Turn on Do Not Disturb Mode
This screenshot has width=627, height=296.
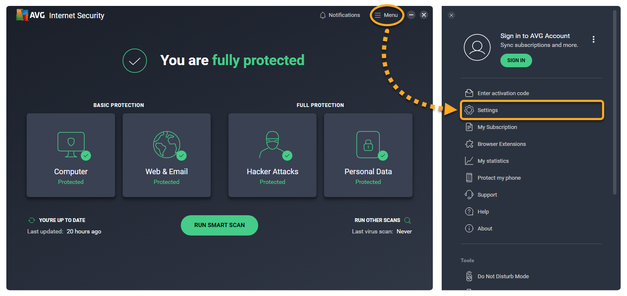pos(503,276)
